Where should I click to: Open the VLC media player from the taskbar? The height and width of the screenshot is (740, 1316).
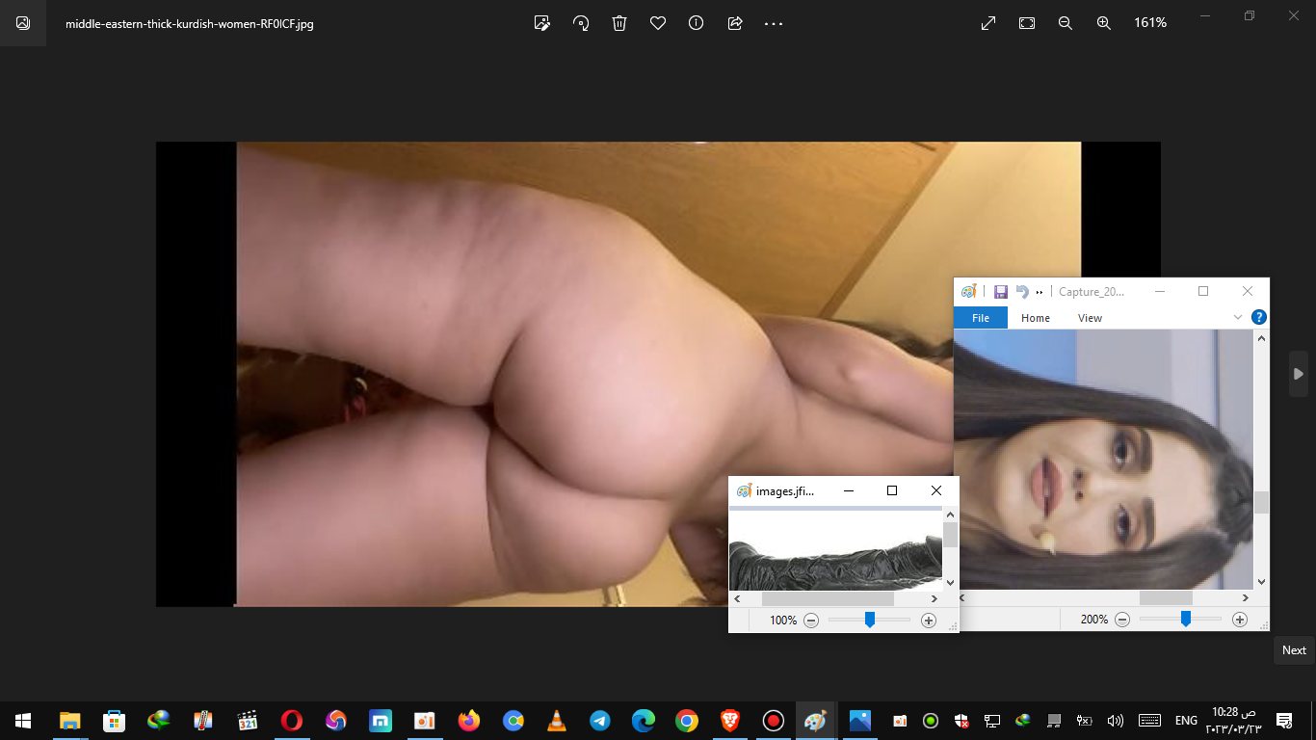[x=556, y=721]
